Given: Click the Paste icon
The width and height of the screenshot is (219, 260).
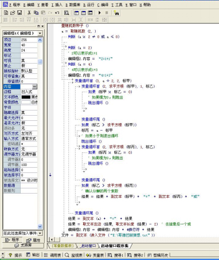Looking at the screenshot, I should pyautogui.click(x=43, y=13).
